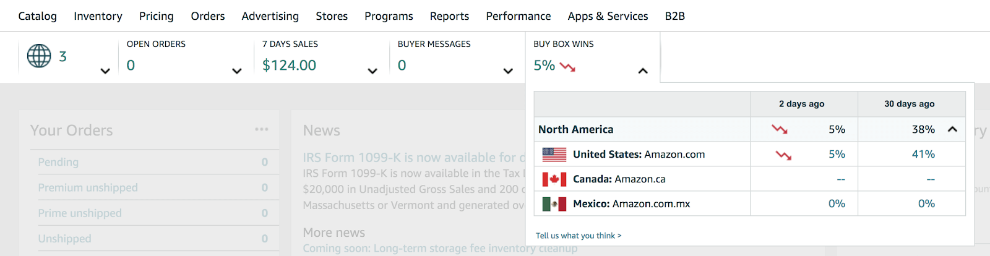This screenshot has width=990, height=256.
Task: Click Canada 30 days ago dash value
Action: point(931,179)
